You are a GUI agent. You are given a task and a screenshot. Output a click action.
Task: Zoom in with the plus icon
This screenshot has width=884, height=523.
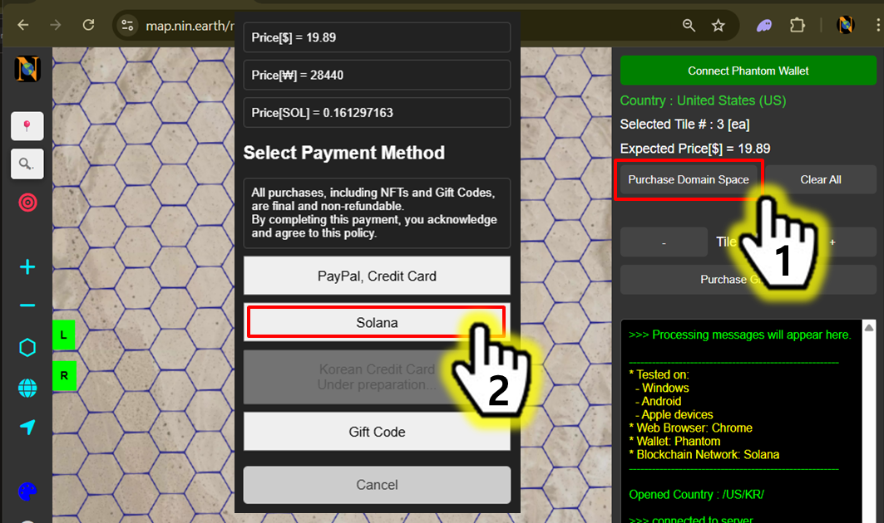(x=27, y=266)
